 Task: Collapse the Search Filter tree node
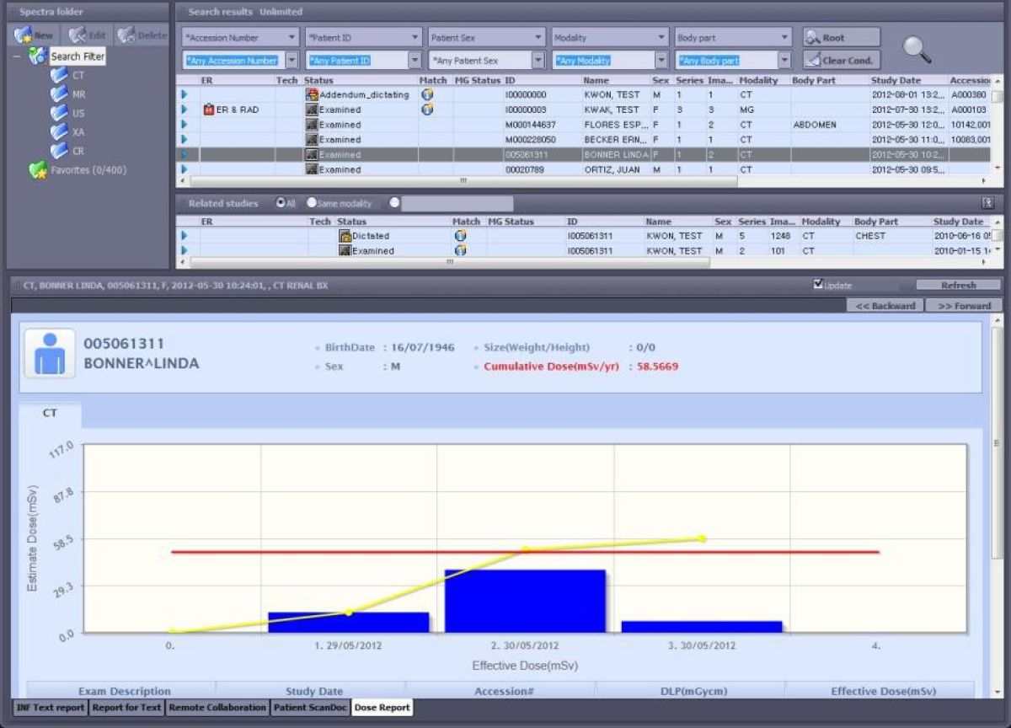pyautogui.click(x=18, y=56)
